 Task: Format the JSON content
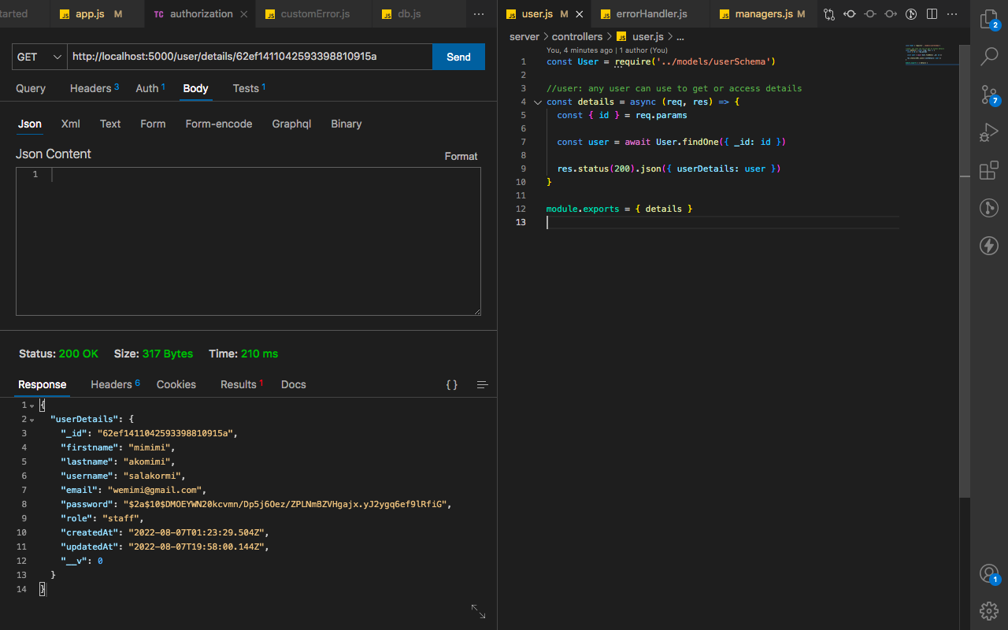pyautogui.click(x=461, y=156)
